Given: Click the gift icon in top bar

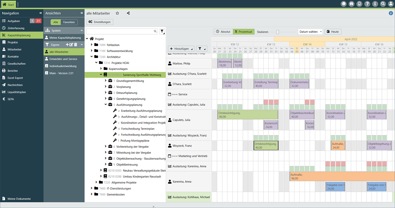Looking at the screenshot, I should click(351, 4).
